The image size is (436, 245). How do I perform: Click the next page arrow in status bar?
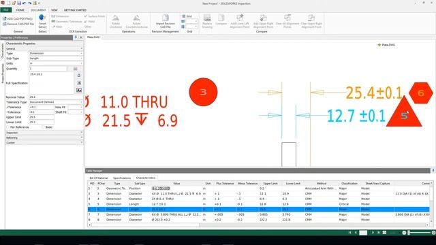click(x=373, y=233)
